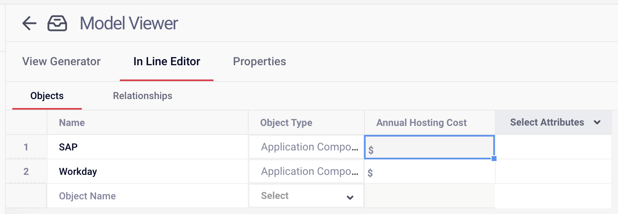Select SAP's Annual Hosting Cost cell
This screenshot has width=618, height=214.
click(x=429, y=147)
